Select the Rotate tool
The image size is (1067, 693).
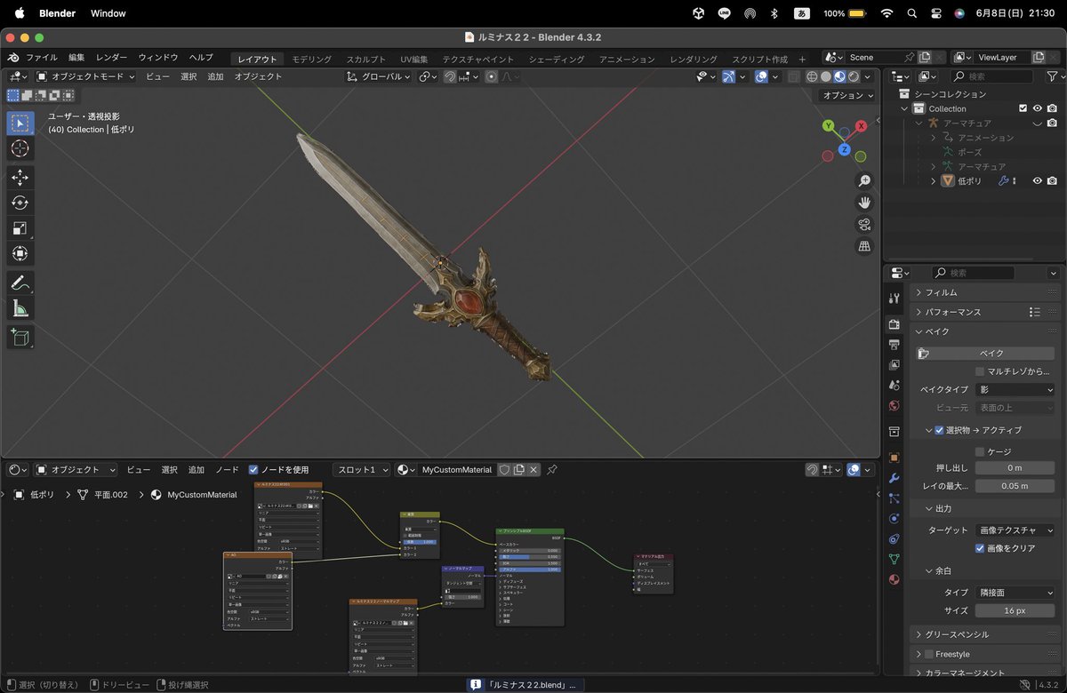(x=20, y=203)
